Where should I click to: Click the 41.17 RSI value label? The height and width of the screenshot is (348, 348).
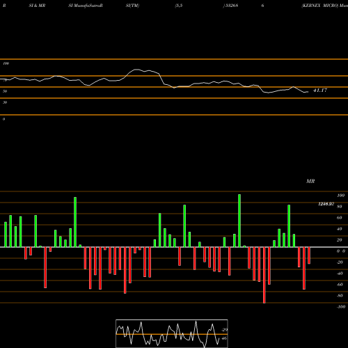coord(320,90)
